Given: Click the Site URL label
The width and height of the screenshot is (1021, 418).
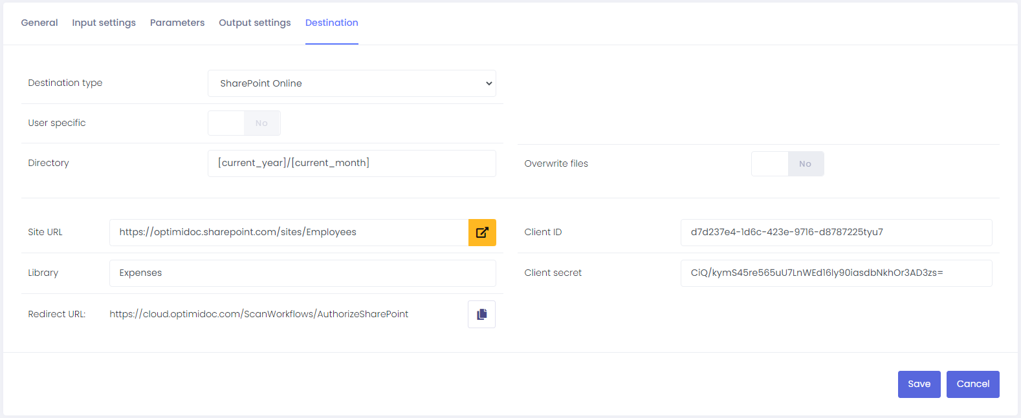Looking at the screenshot, I should point(45,232).
